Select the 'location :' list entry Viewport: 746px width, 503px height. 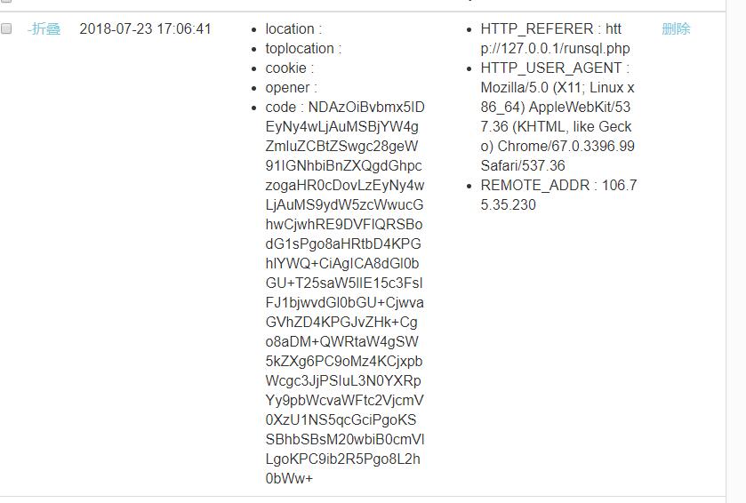click(293, 29)
